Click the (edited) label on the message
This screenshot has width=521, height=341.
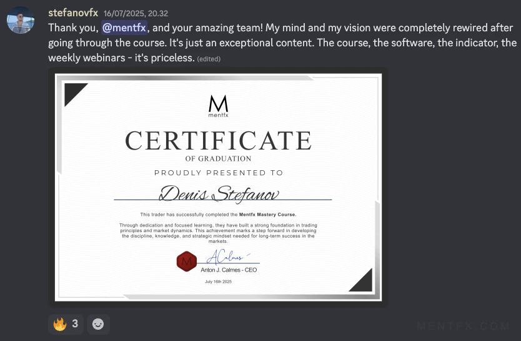coord(209,59)
